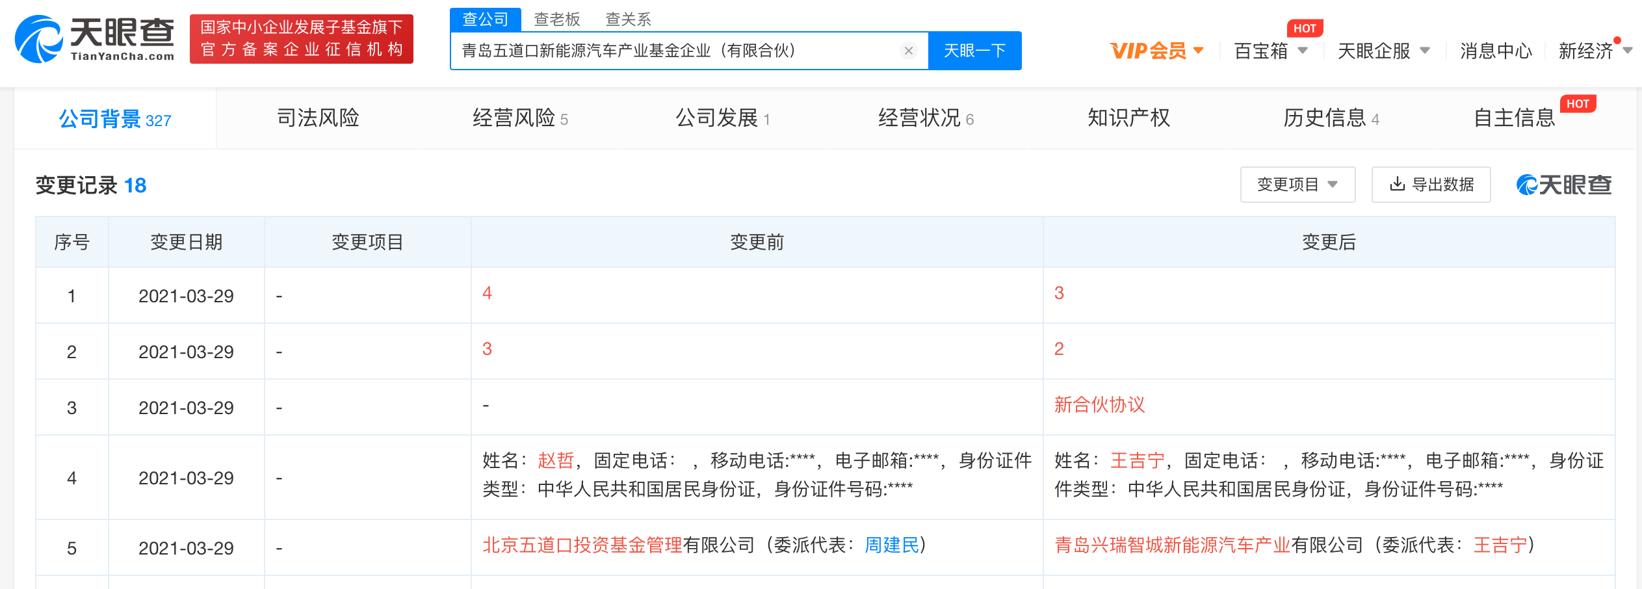Select the 查公司 search tab

[x=485, y=20]
